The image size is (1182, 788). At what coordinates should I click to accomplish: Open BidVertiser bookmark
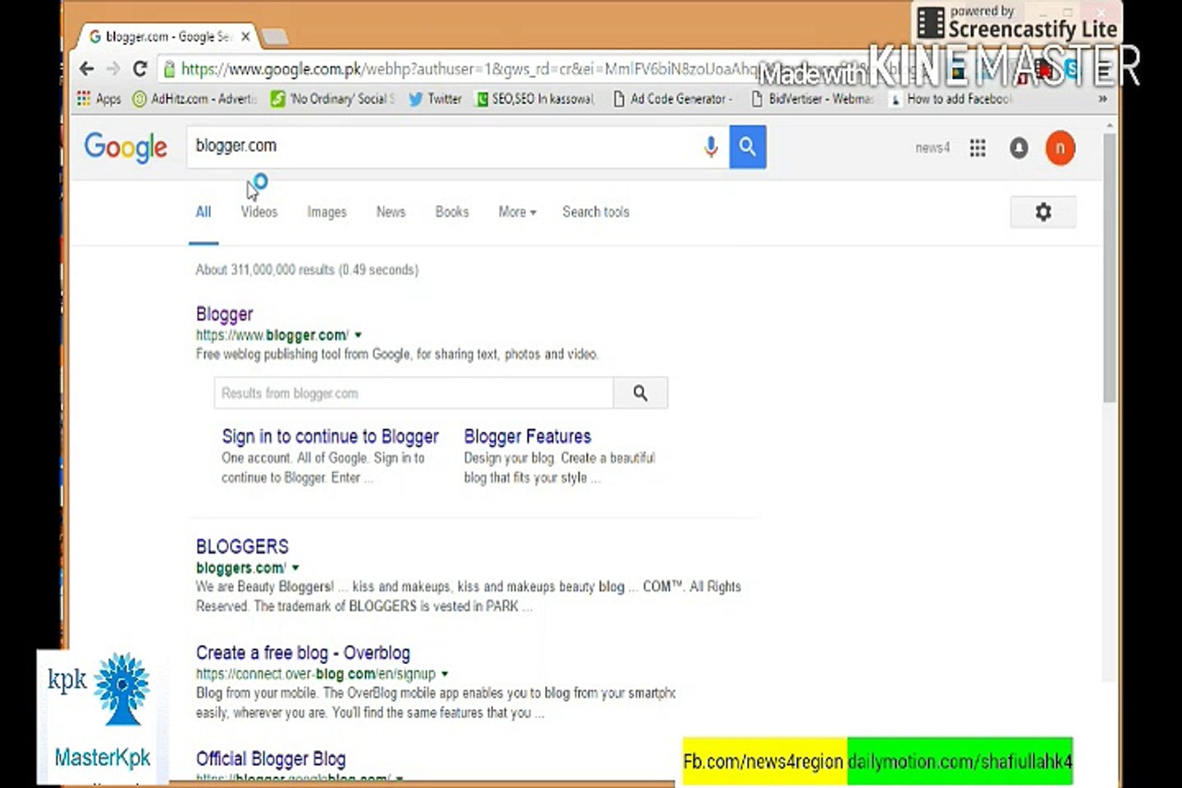click(812, 98)
